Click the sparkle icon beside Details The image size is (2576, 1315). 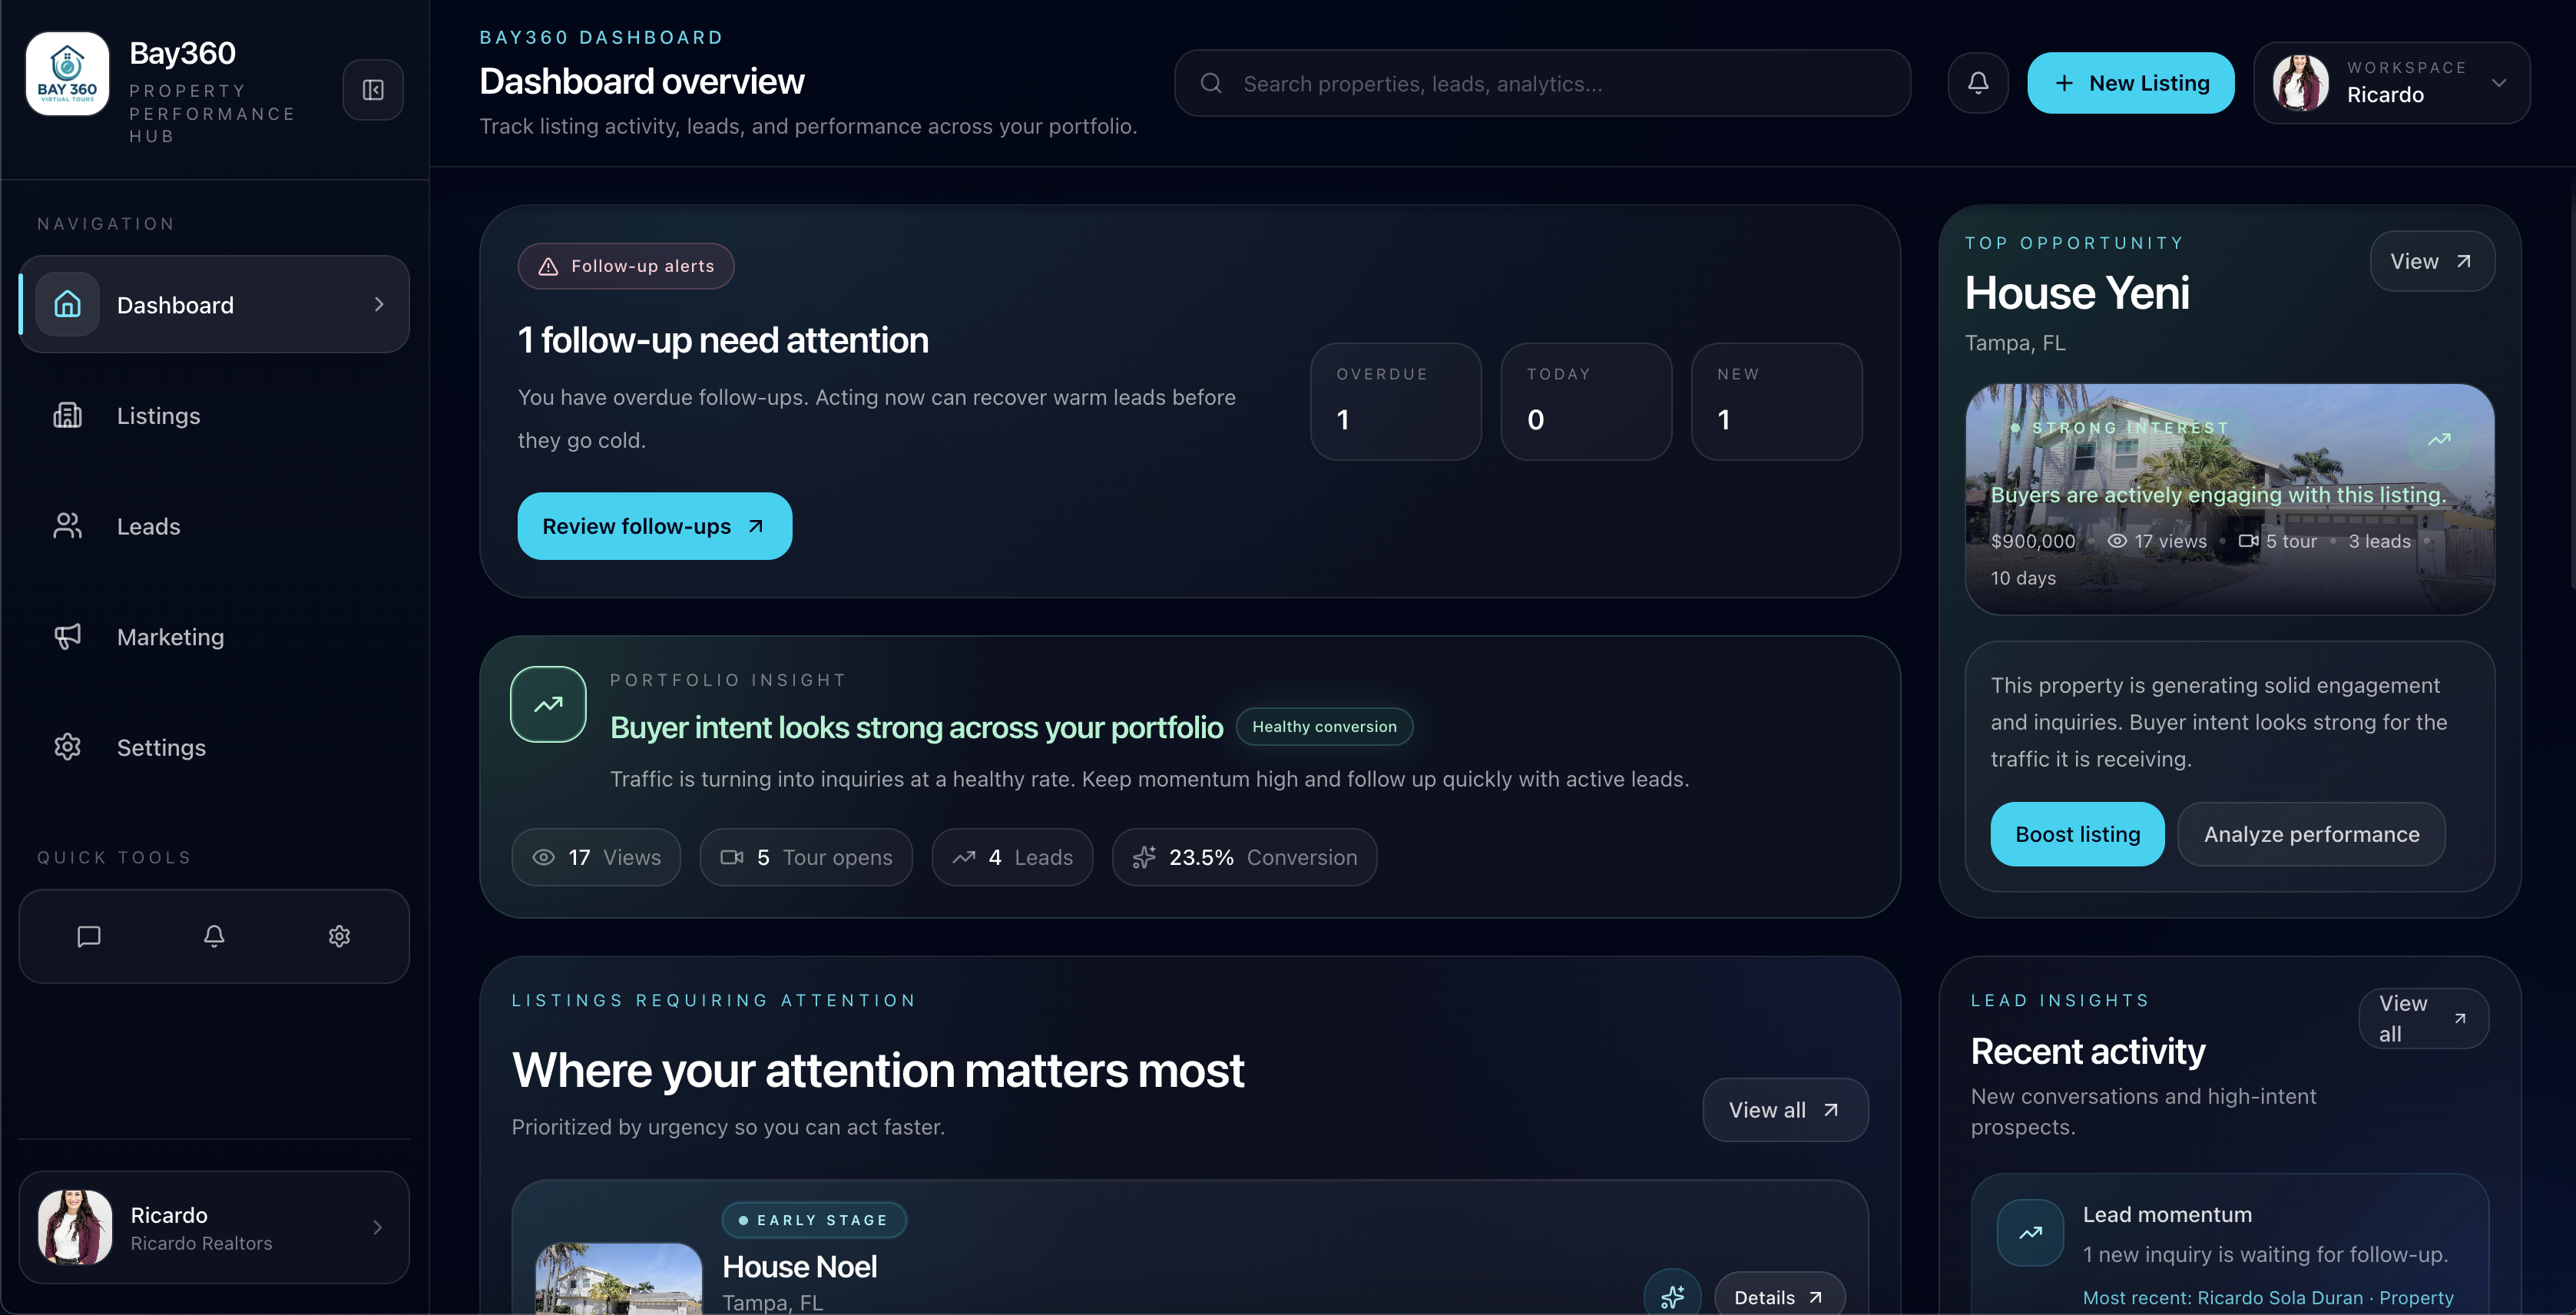(1672, 1296)
